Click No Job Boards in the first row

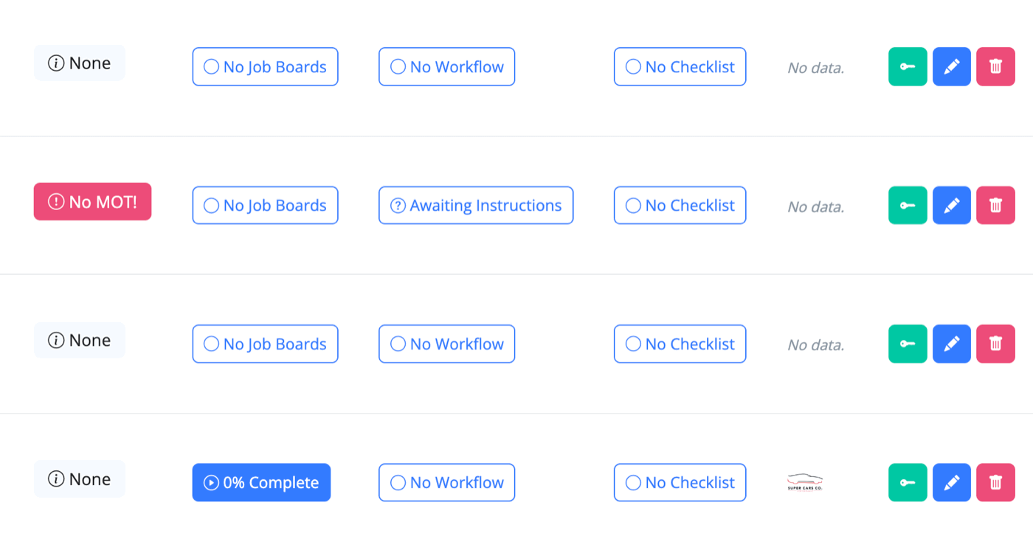pyautogui.click(x=265, y=66)
